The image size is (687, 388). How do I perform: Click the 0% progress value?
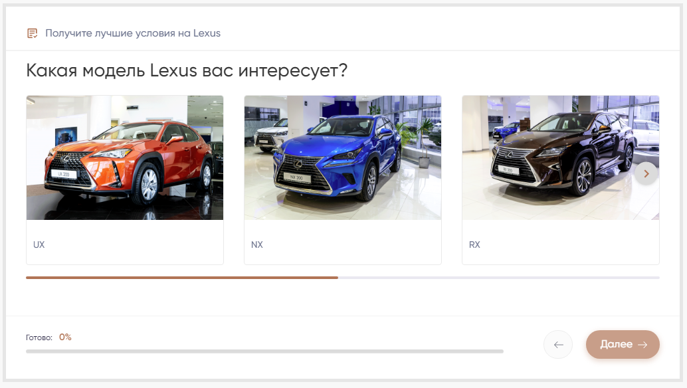[x=65, y=337]
